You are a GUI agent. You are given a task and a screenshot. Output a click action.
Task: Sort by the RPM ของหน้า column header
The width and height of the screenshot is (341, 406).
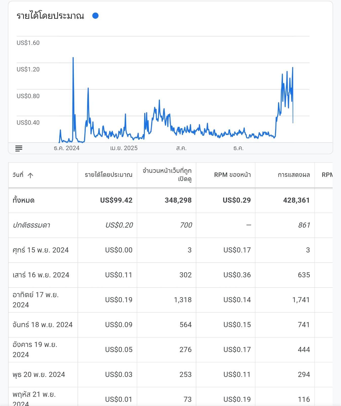coord(226,175)
